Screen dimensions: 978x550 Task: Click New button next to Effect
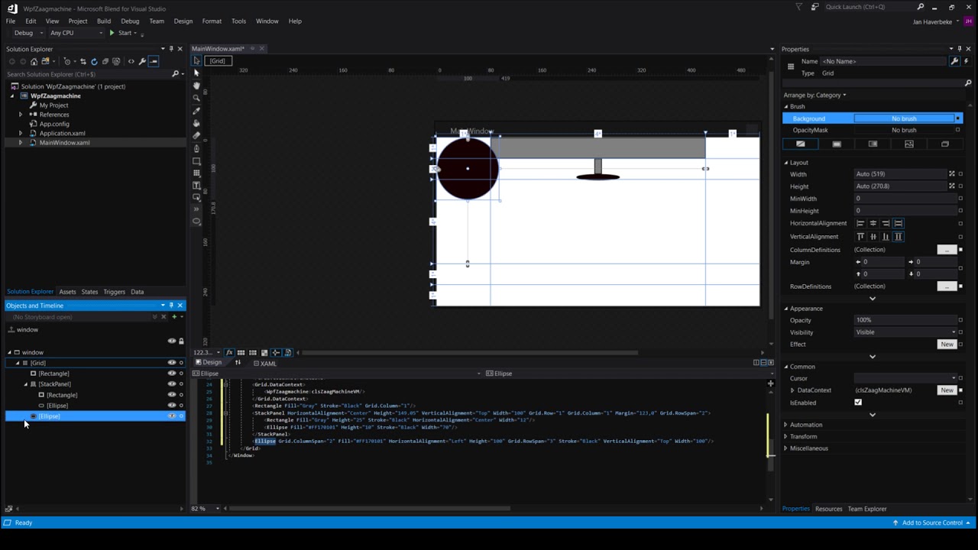tap(947, 345)
